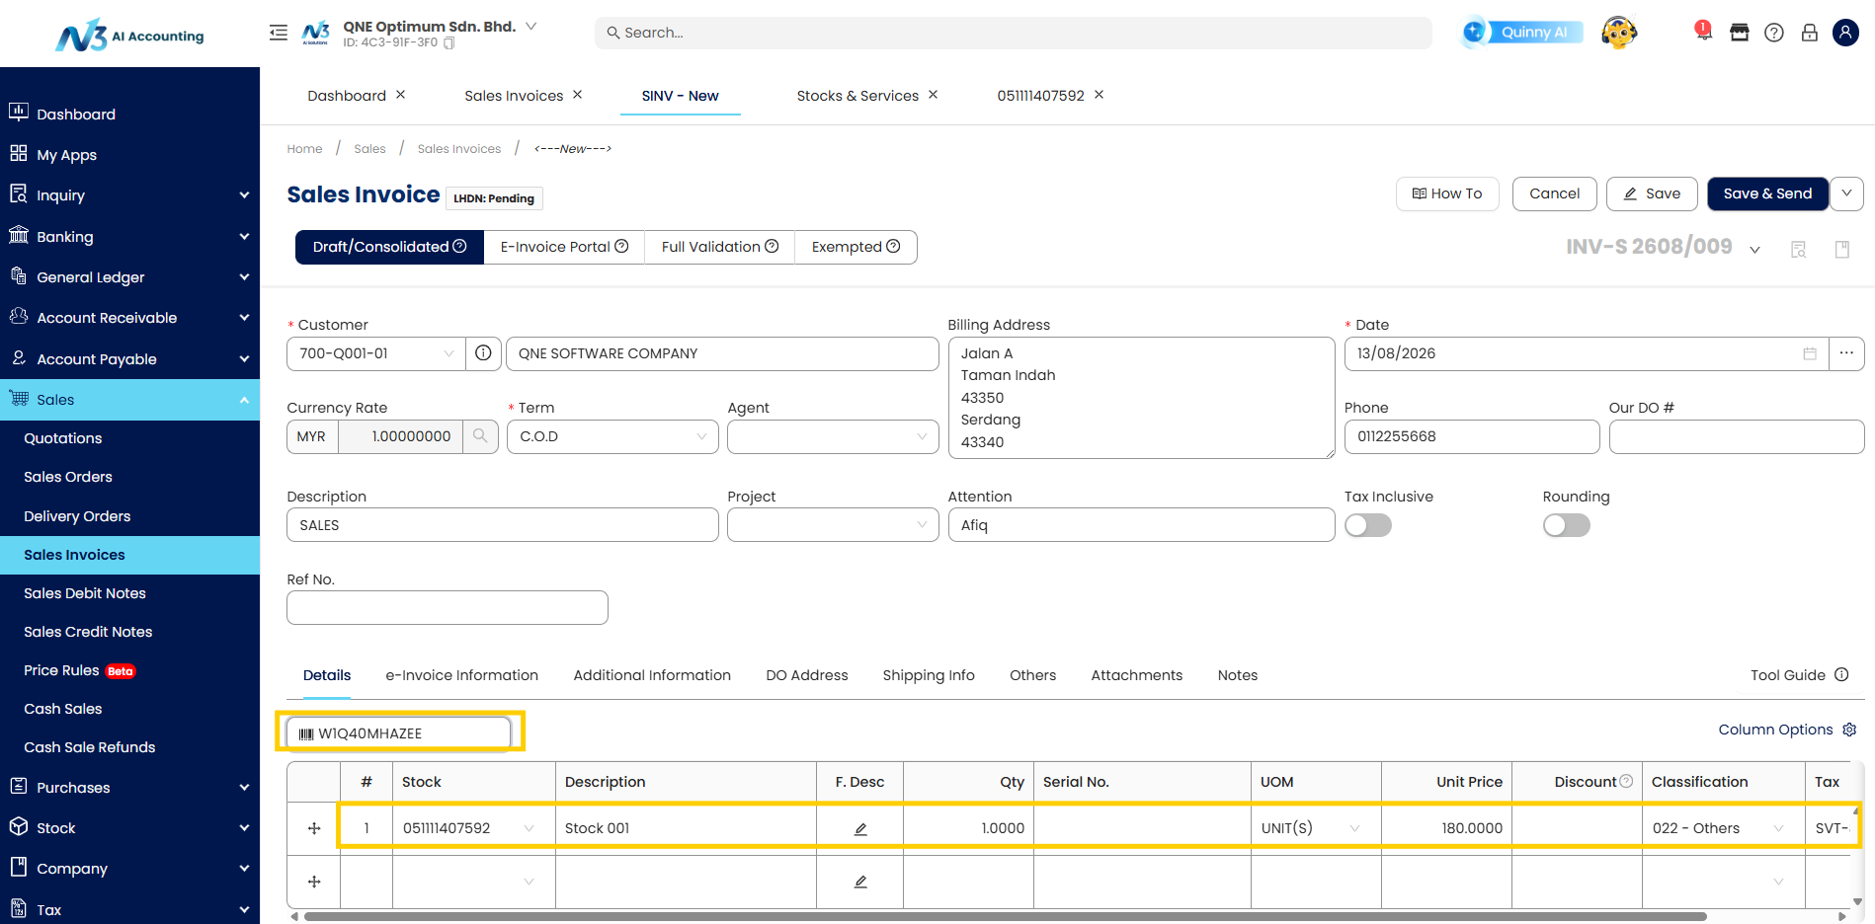1875x924 pixels.
Task: Open invoice number format dropdown
Action: [x=1754, y=250]
